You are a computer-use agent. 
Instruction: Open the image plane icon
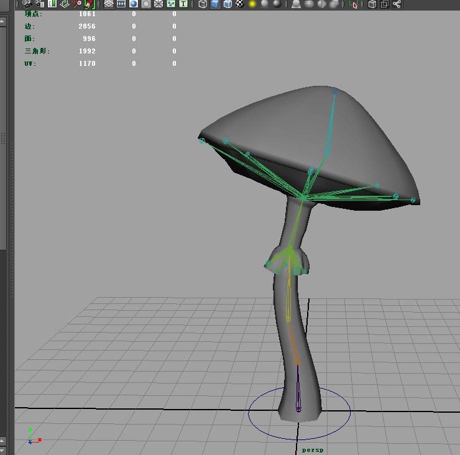pos(65,4)
